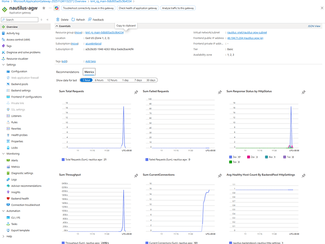325x244 pixels.
Task: Select the 30 days time range
Action: [x=152, y=80]
